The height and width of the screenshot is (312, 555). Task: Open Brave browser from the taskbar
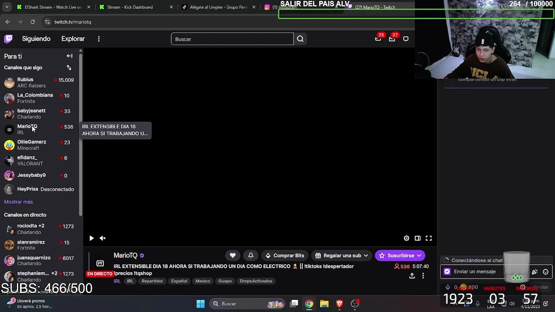coord(340,304)
